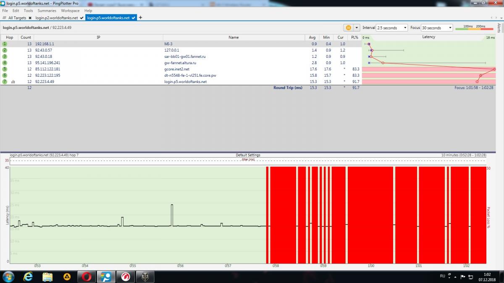Open the Alerts side panel
The image size is (504, 283).
499,28
